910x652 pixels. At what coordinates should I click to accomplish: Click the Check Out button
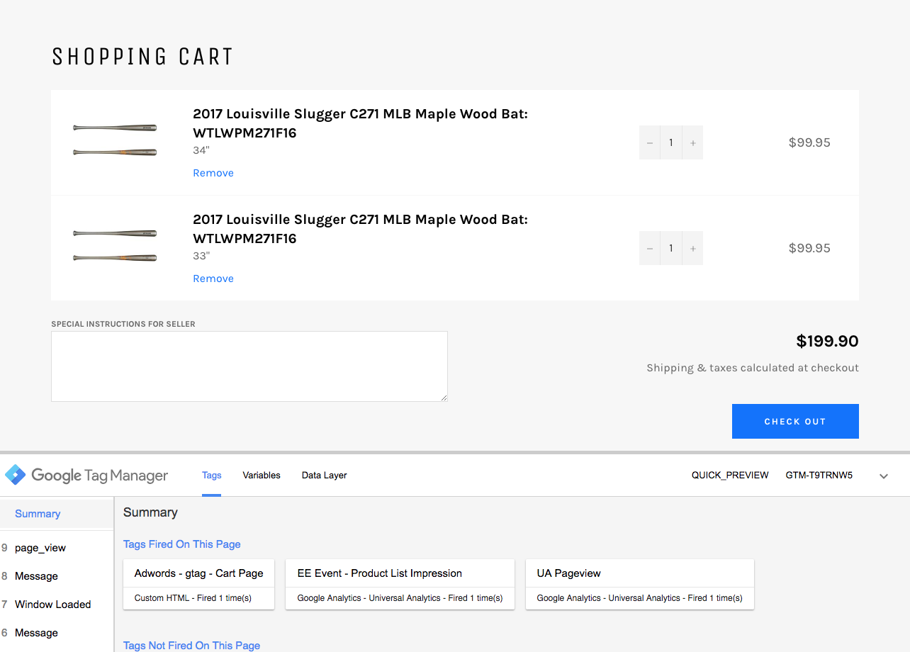point(795,421)
